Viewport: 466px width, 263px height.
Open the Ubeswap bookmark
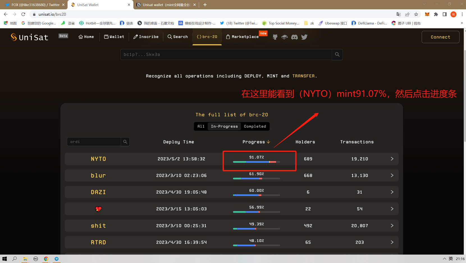click(333, 23)
